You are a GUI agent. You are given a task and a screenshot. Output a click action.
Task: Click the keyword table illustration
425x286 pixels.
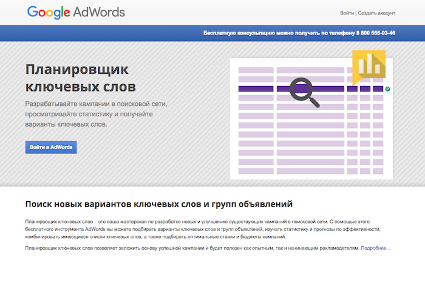pos(311,119)
